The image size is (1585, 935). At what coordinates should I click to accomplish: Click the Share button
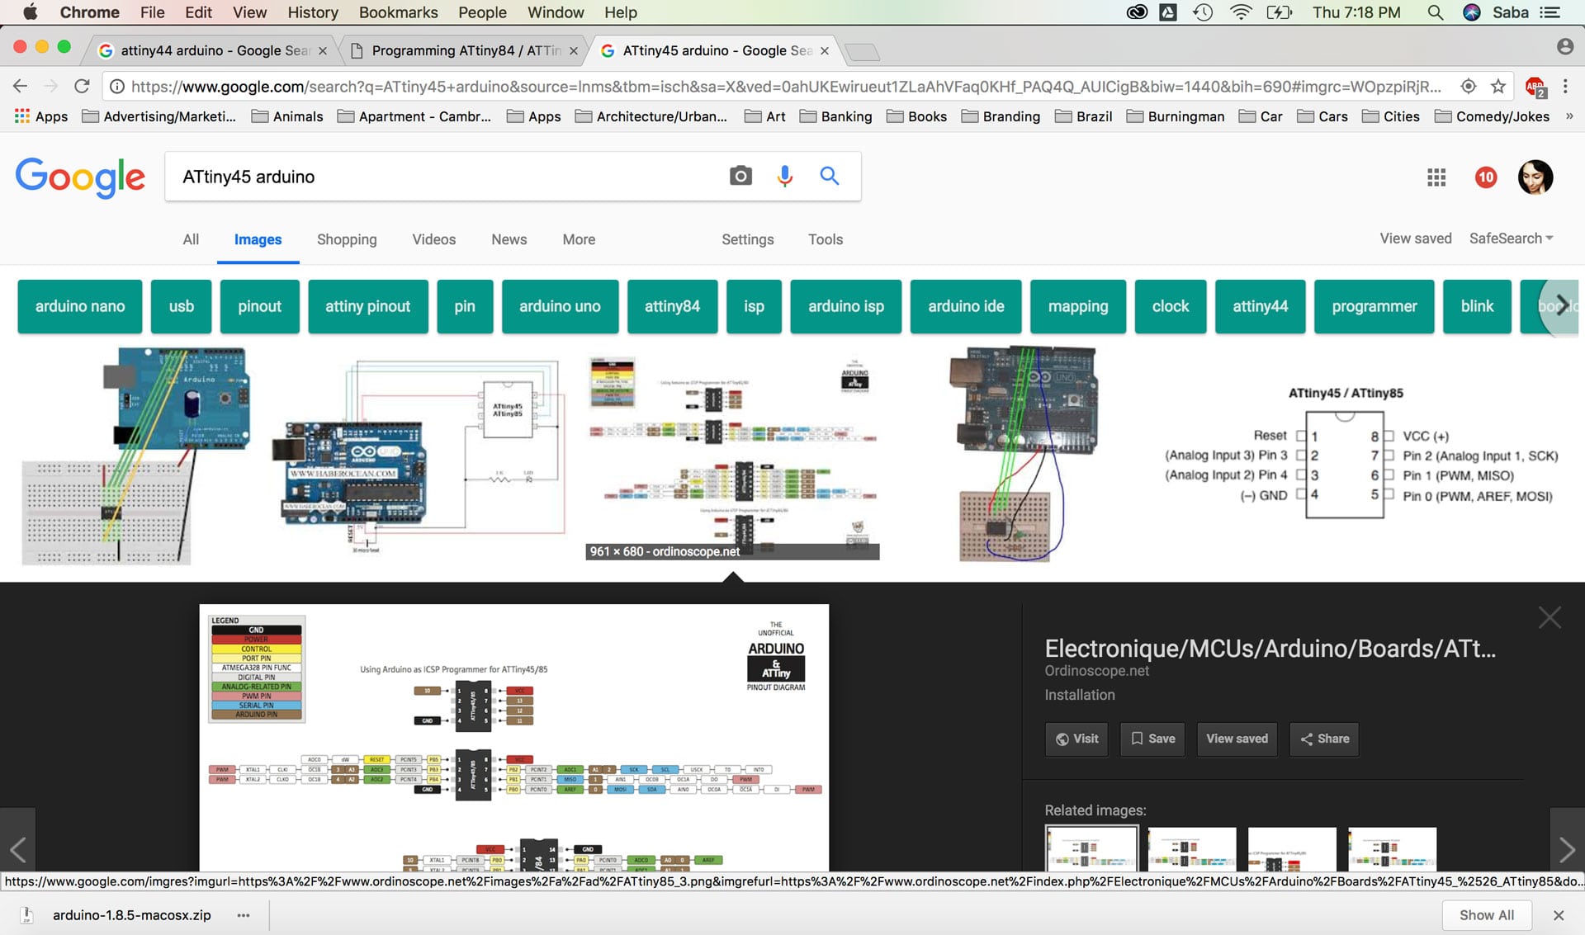(x=1324, y=739)
